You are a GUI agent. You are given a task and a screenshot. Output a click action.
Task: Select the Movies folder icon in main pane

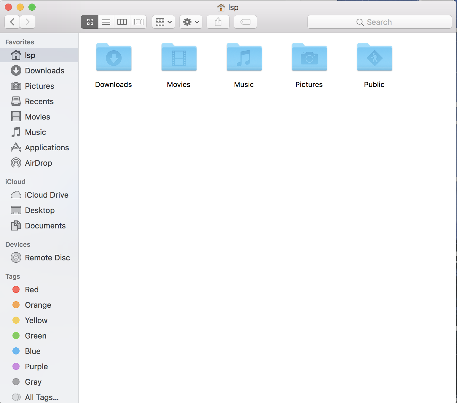click(x=179, y=57)
